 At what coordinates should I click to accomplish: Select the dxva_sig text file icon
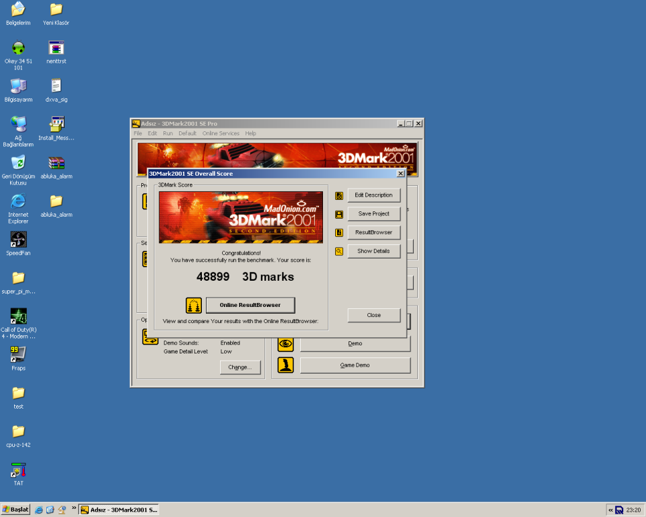(x=56, y=85)
